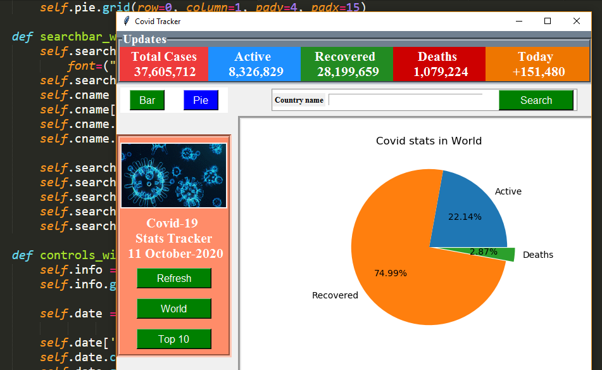This screenshot has height=370, width=602.
Task: Select the Deaths stat panel
Action: tap(439, 63)
